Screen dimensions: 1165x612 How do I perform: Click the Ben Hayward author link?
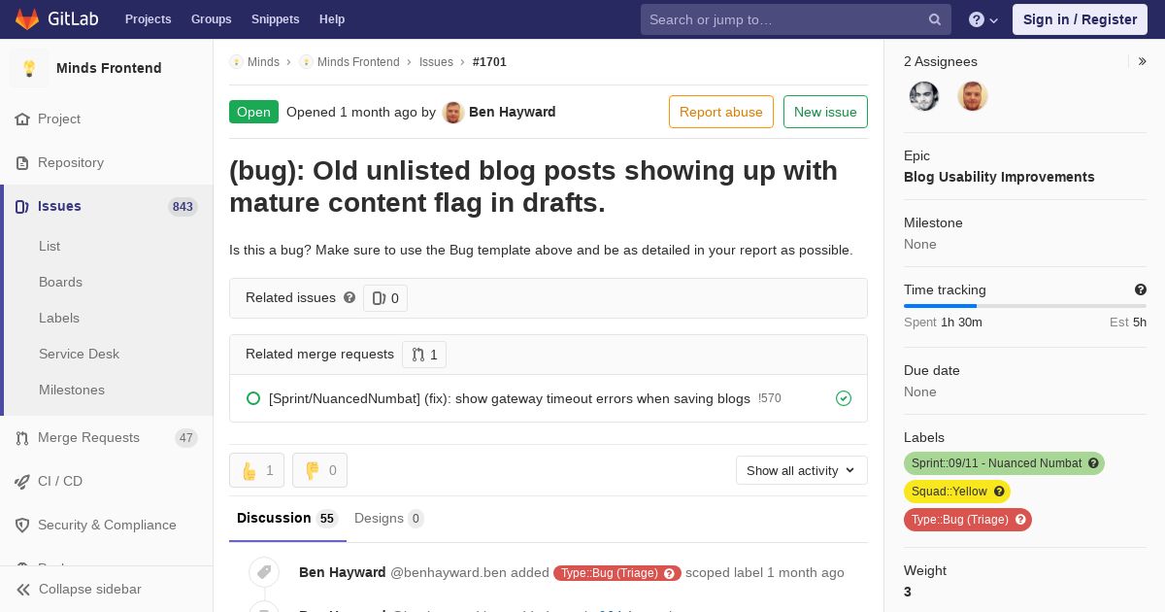click(x=513, y=112)
